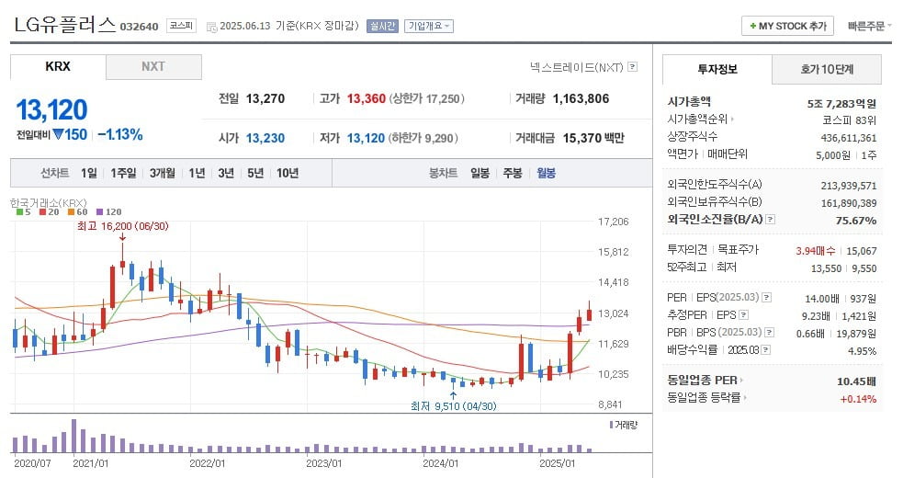Click the dividend yield value 4.95%
This screenshot has height=478, width=903.
(862, 350)
